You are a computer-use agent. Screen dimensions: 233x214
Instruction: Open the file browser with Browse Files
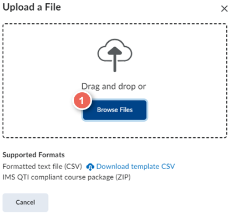[115, 110]
